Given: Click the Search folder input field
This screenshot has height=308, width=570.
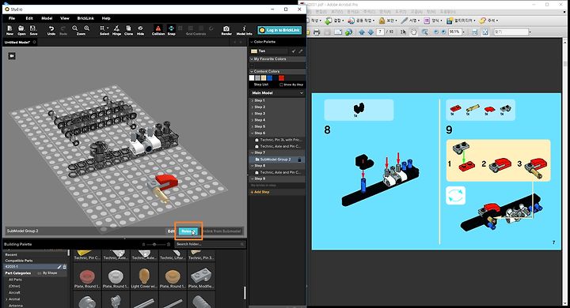Looking at the screenshot, I should (x=210, y=245).
